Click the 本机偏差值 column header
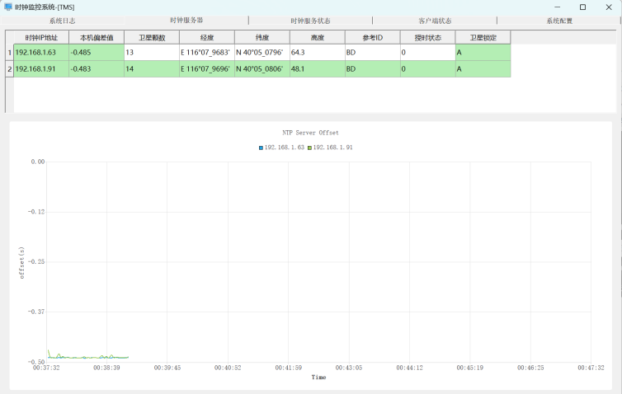 [97, 37]
